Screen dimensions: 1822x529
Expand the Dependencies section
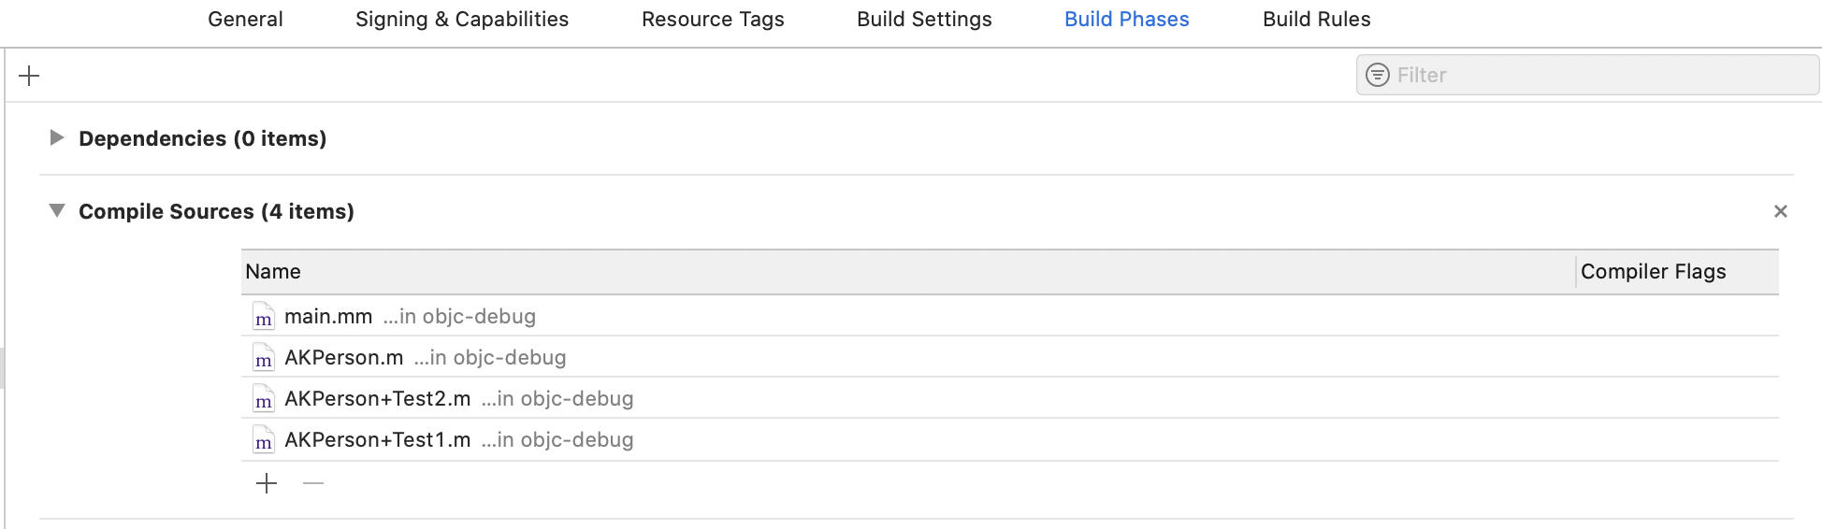(x=57, y=138)
